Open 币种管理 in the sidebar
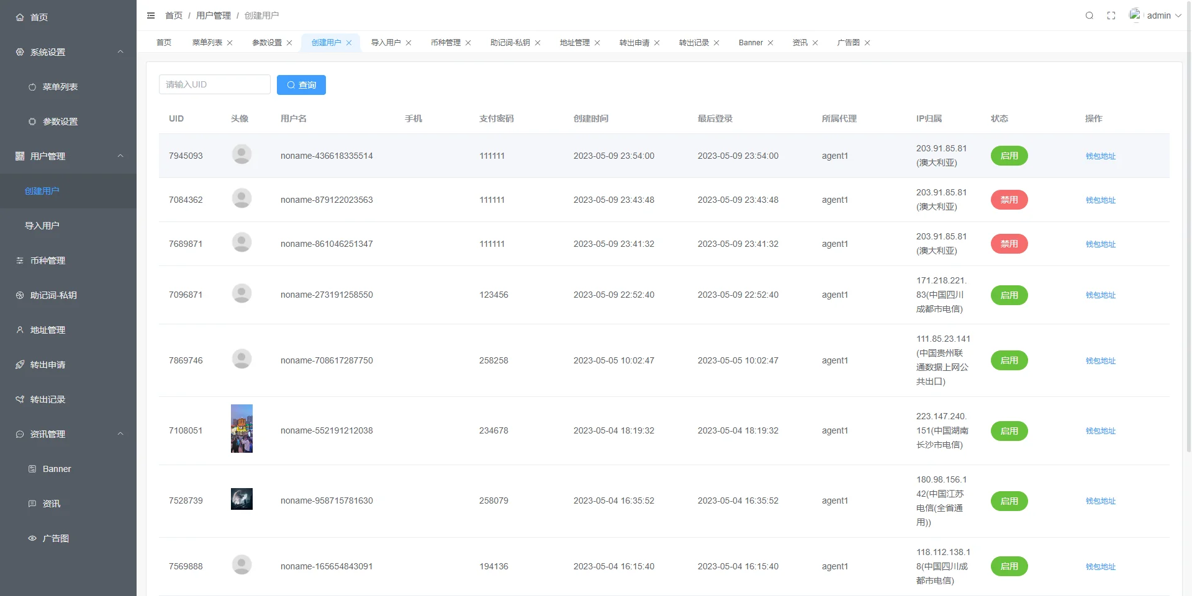This screenshot has width=1192, height=596. point(48,260)
